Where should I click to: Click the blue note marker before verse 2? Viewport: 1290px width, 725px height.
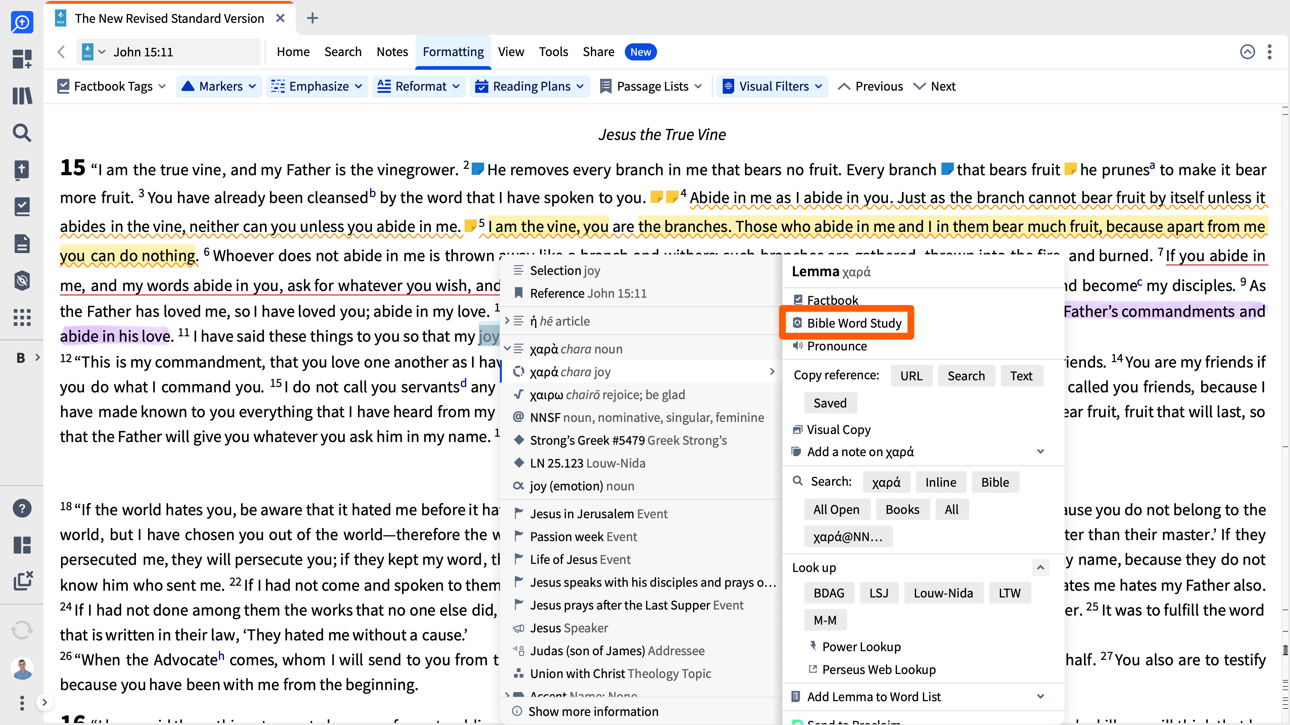coord(478,168)
